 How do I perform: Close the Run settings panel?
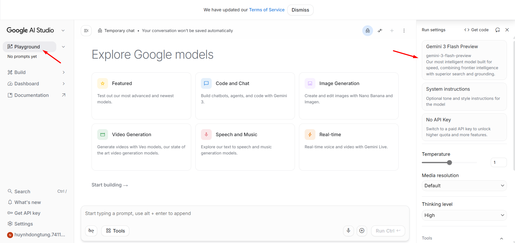pos(507,30)
